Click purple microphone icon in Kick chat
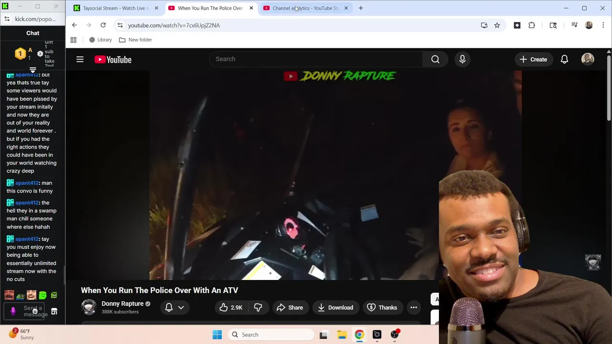This screenshot has width=612, height=344. (x=13, y=312)
